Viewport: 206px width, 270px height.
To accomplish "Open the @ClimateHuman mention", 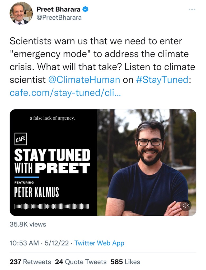I will [85, 79].
